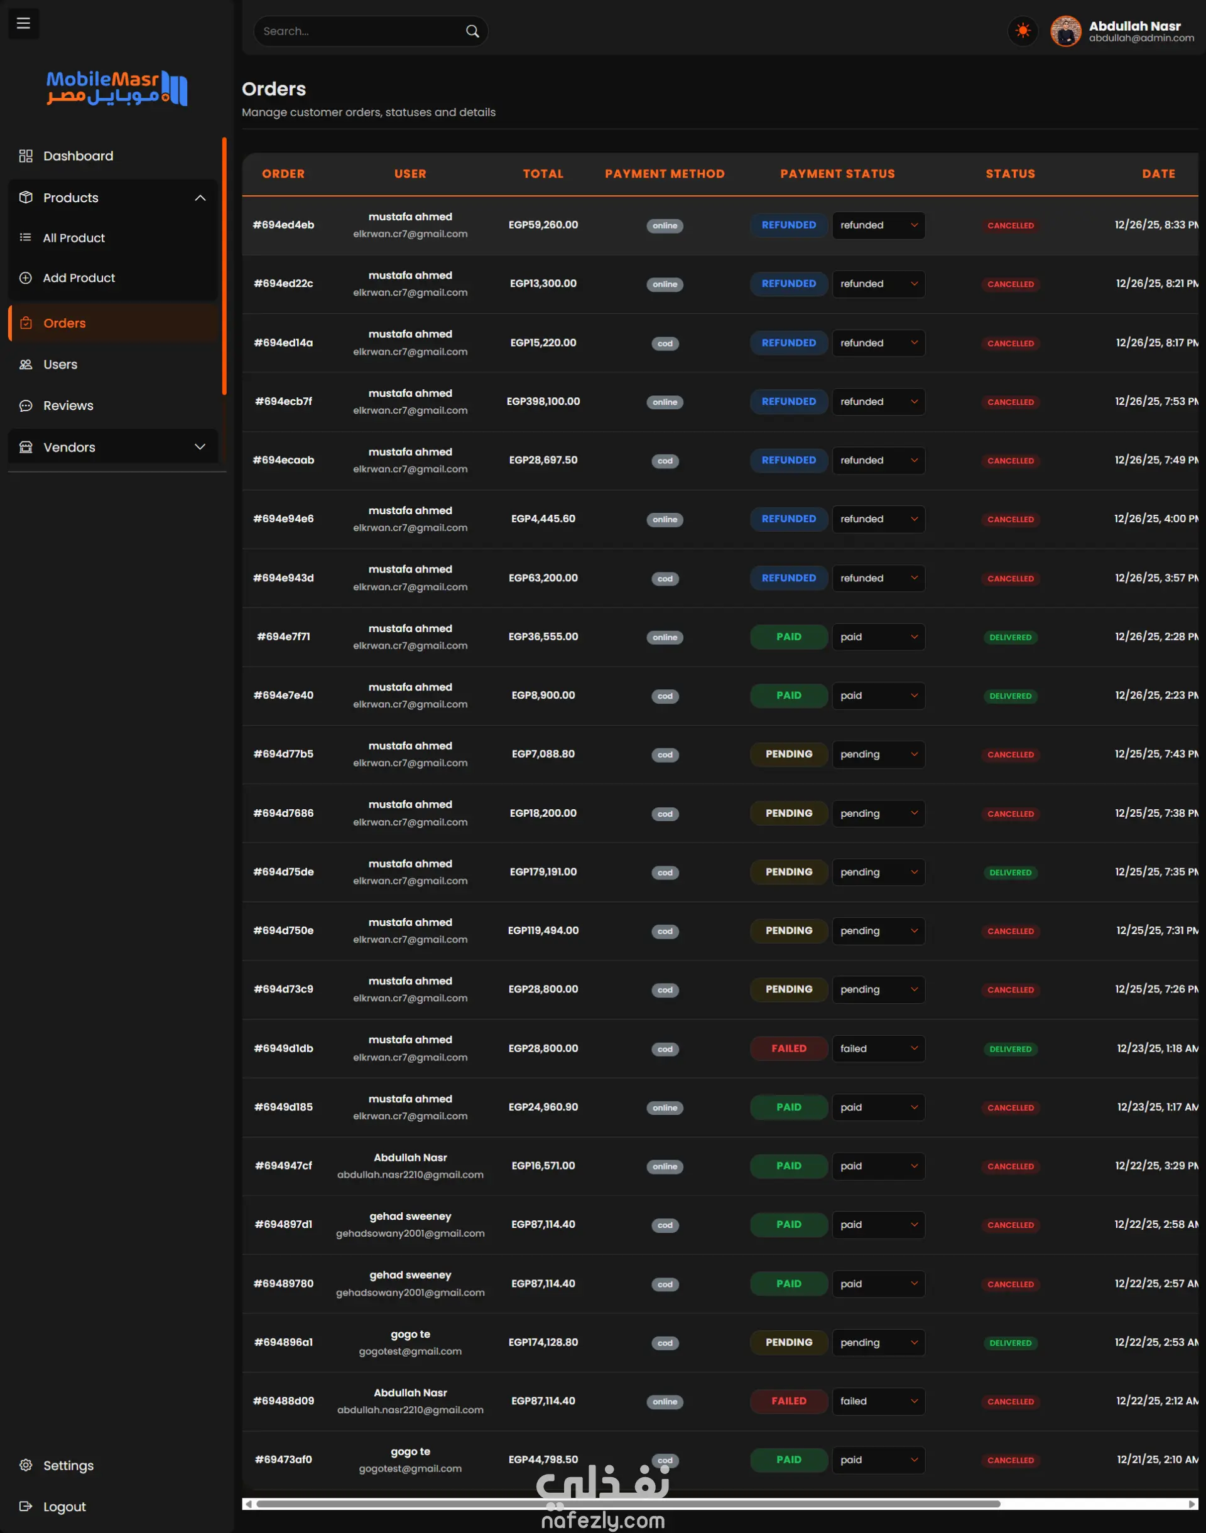
Task: Click the Logout icon
Action: point(26,1506)
